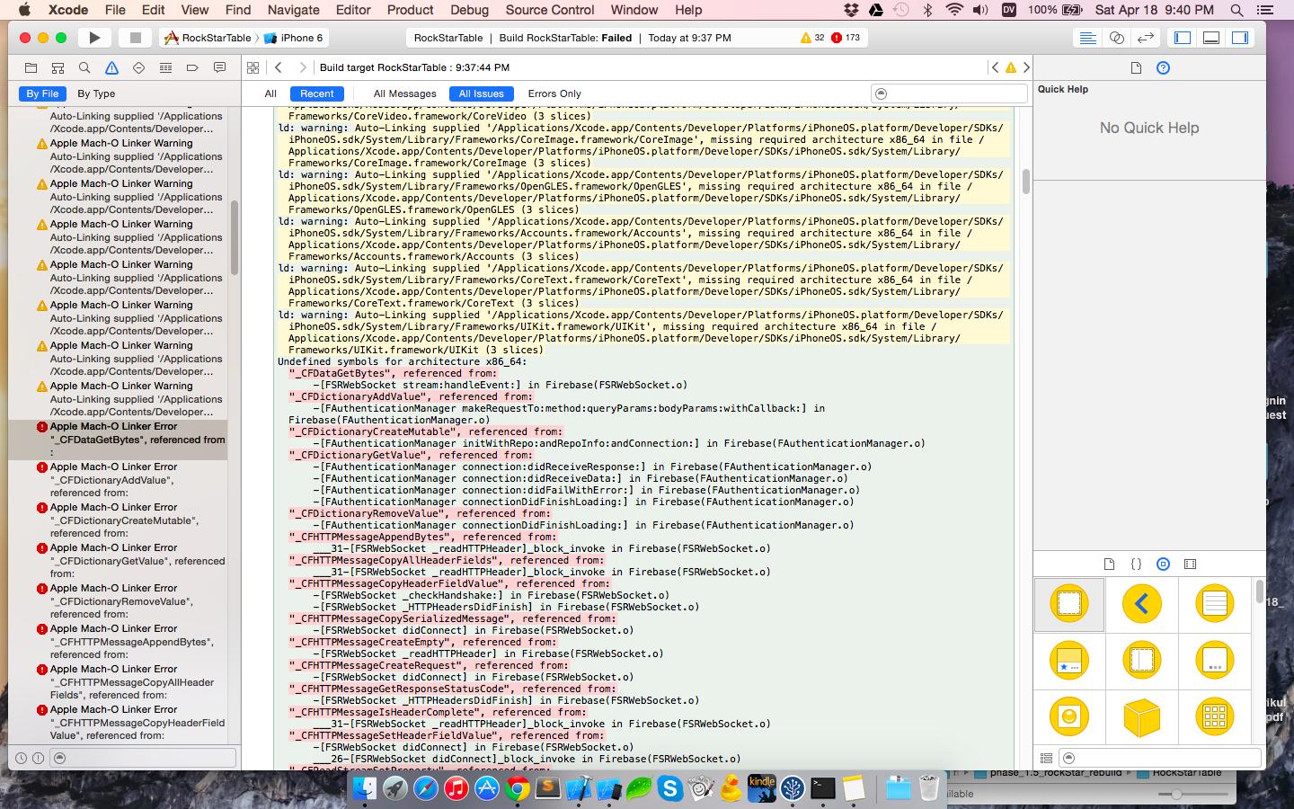
Task: Jump to next issue arrow
Action: tap(1026, 67)
